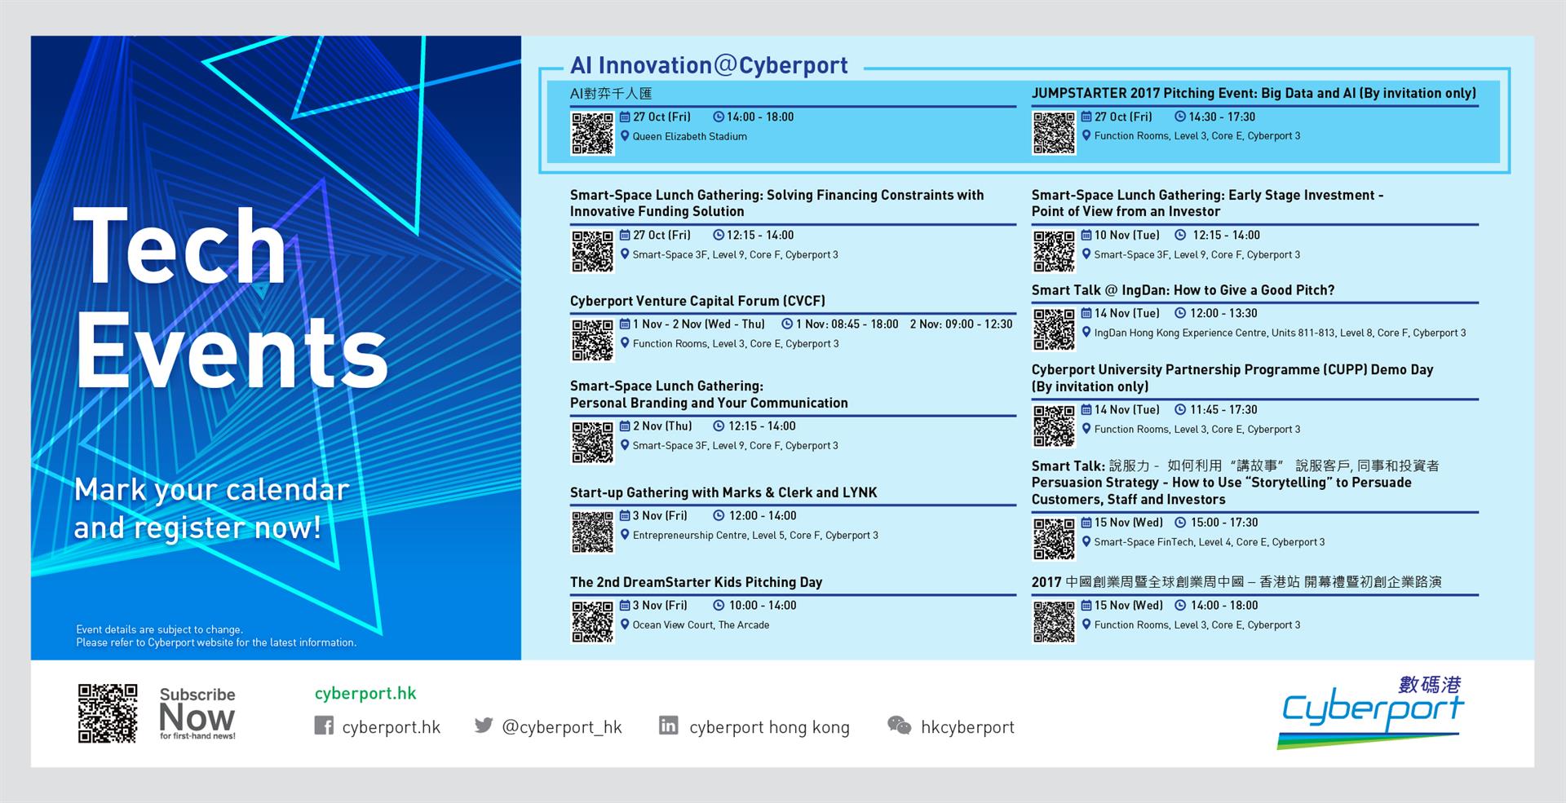Image resolution: width=1566 pixels, height=803 pixels.
Task: Click Early Stage Investment gathering title
Action: pos(1207,203)
